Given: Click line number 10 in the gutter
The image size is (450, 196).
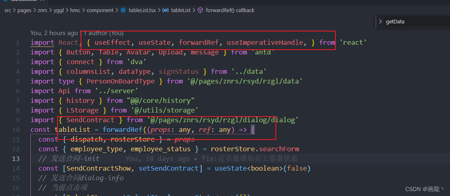Looking at the screenshot, I should click(x=16, y=129).
